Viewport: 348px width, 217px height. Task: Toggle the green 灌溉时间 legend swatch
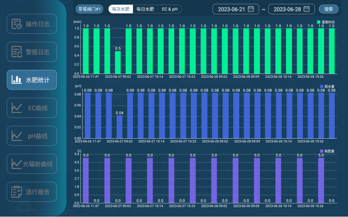(319, 22)
